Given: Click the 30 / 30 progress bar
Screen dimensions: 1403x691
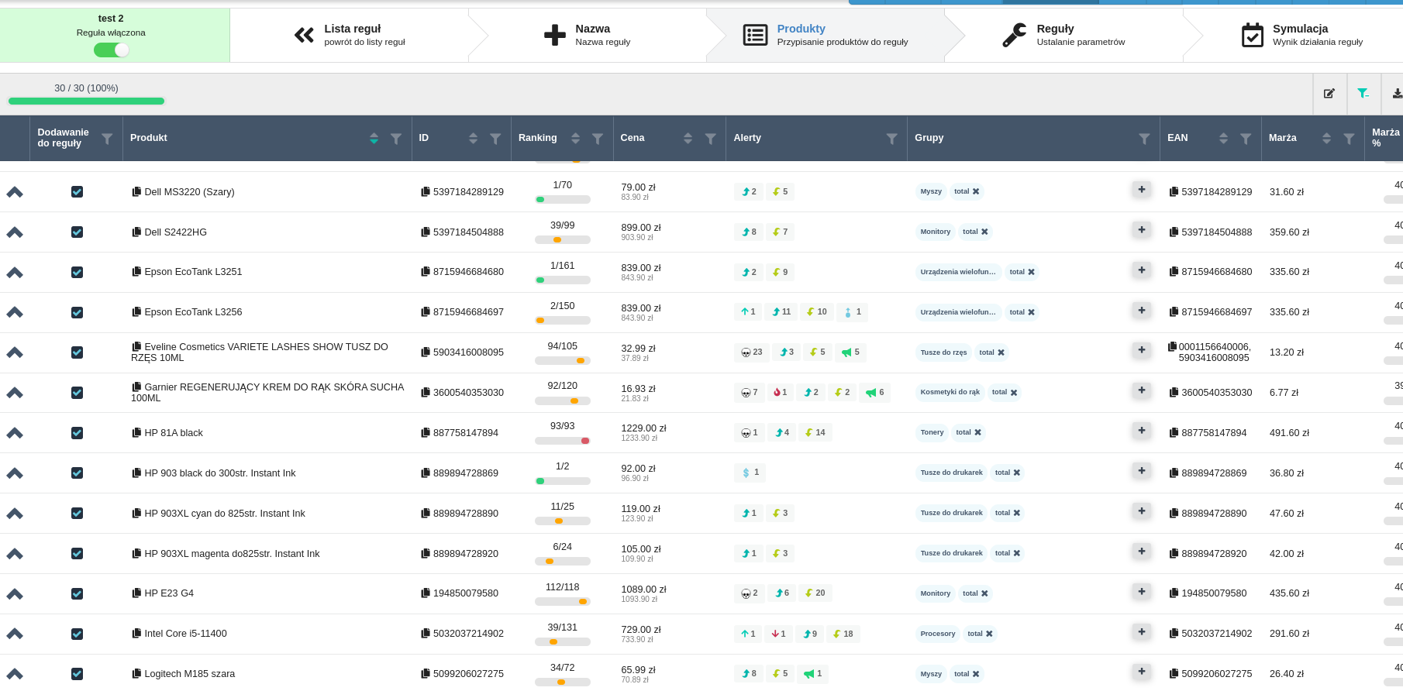Looking at the screenshot, I should click(x=86, y=101).
